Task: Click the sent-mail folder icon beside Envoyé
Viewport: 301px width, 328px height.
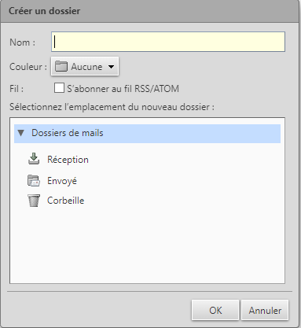Action: pos(34,181)
